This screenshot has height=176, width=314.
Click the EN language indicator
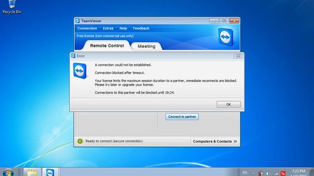(245, 173)
